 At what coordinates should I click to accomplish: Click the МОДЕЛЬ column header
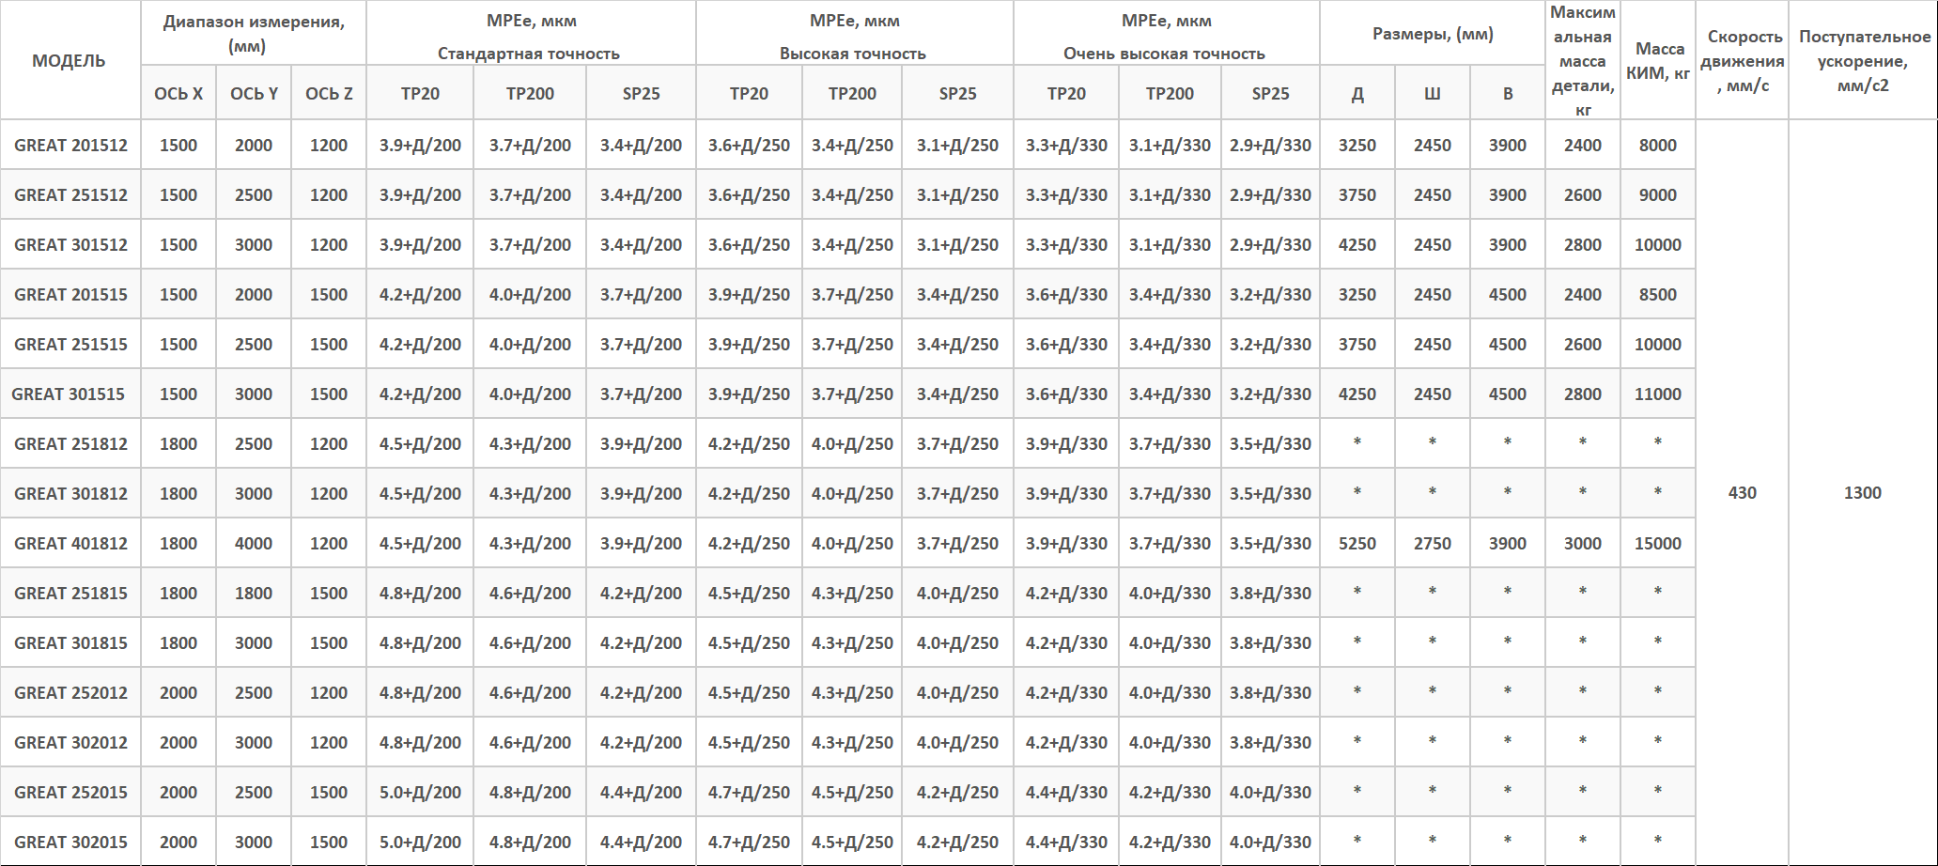pyautogui.click(x=69, y=61)
